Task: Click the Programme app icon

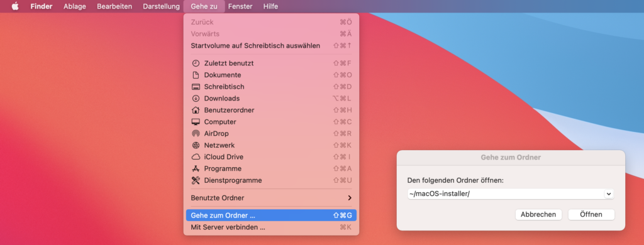Action: (196, 168)
